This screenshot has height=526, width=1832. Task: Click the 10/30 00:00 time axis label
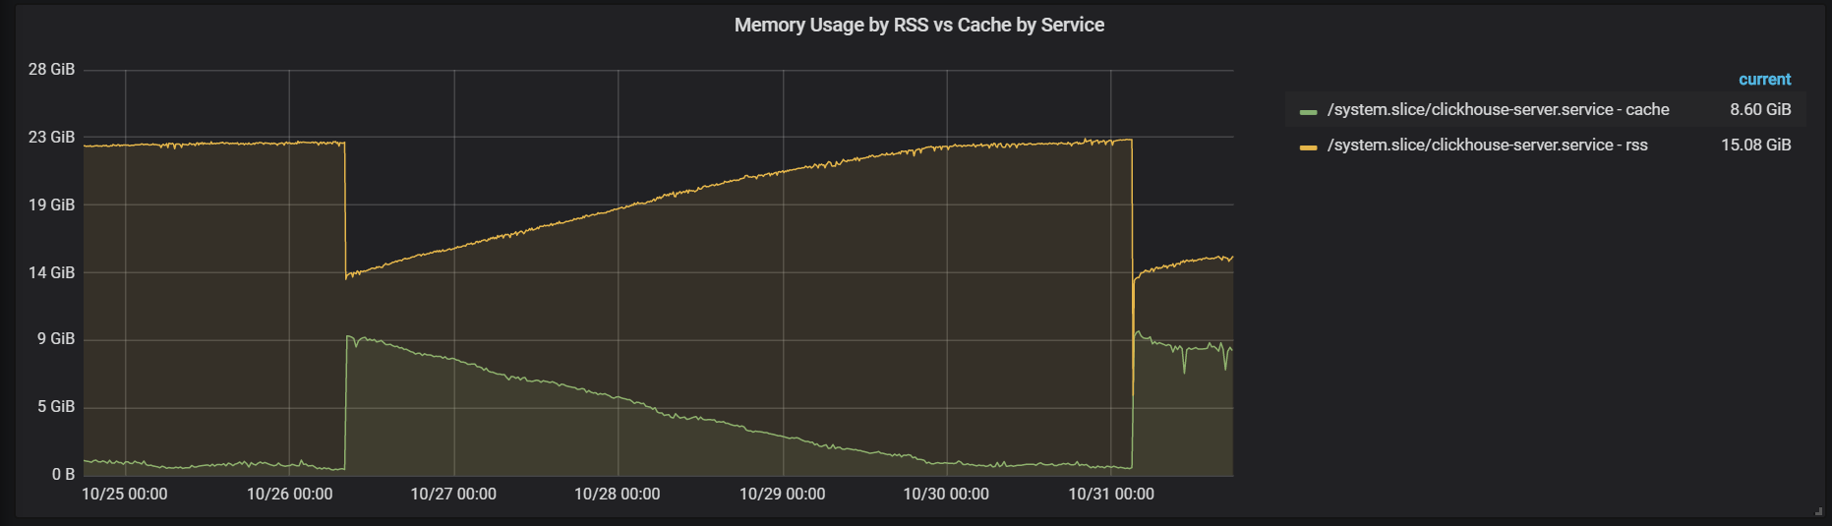point(946,494)
